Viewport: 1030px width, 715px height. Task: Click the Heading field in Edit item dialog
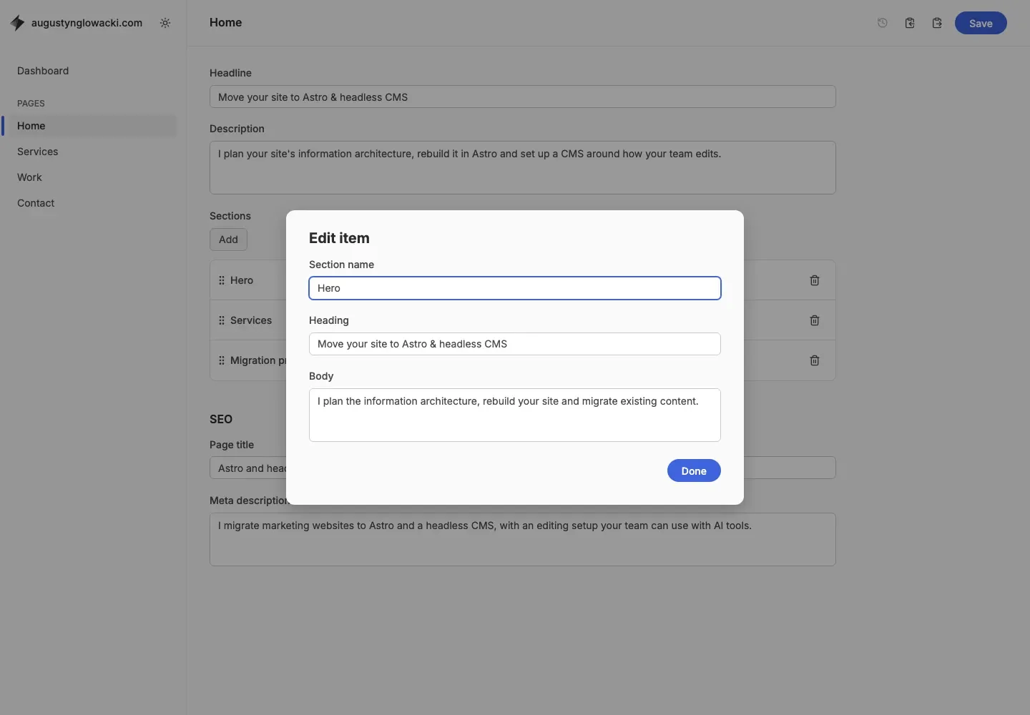point(515,344)
